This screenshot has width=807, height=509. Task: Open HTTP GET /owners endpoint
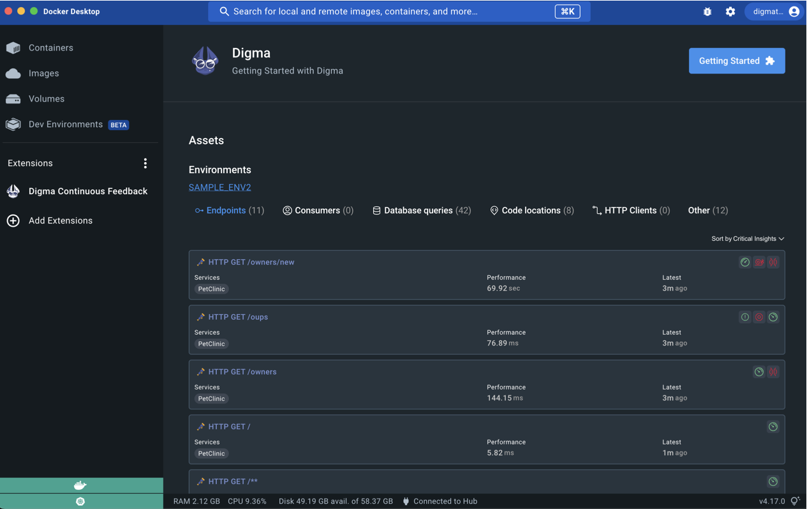242,372
